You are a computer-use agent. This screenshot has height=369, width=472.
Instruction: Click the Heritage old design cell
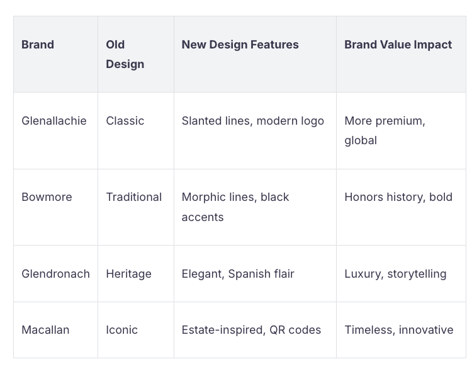tap(128, 274)
